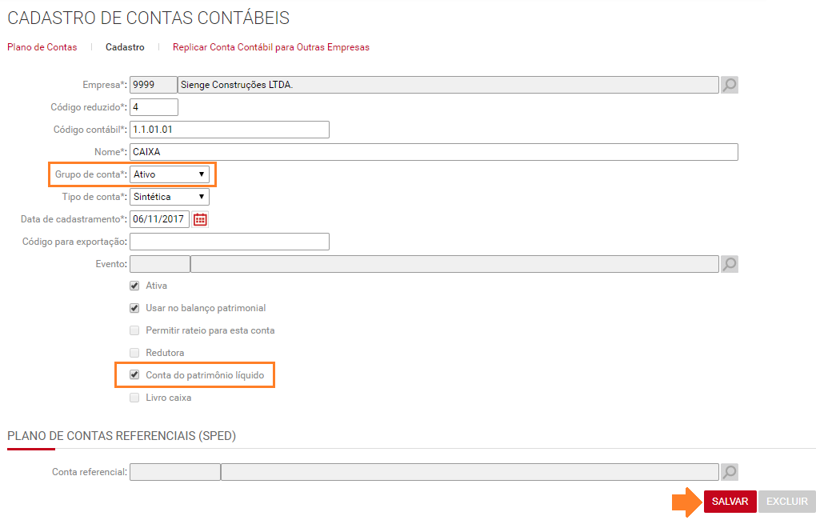Viewport: 816px width, 520px height.
Task: Click the Nome field containing CAIXA
Action: pyautogui.click(x=434, y=152)
